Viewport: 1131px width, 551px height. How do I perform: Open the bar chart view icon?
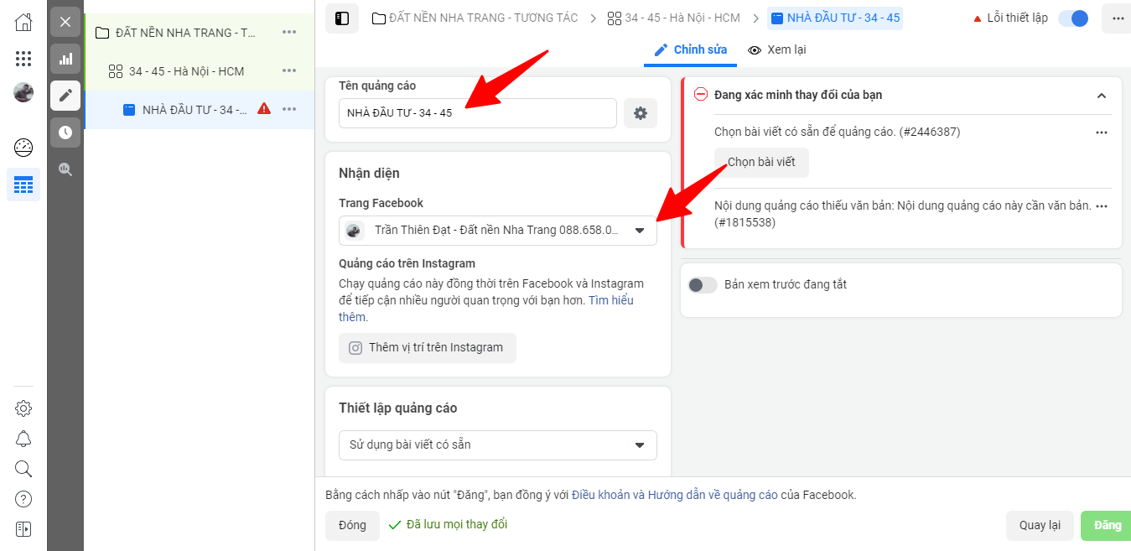click(x=65, y=59)
